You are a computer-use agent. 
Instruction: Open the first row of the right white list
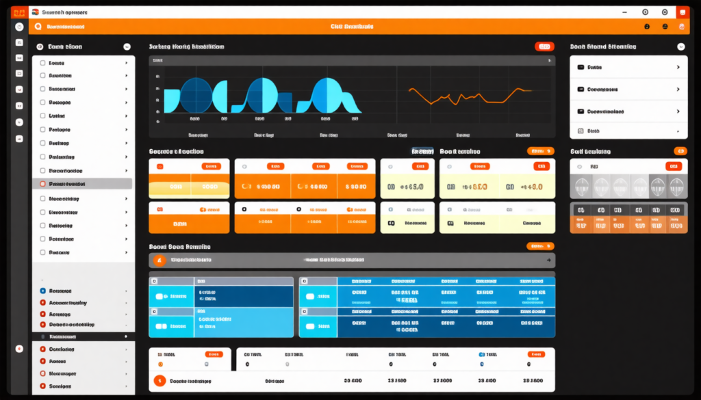tap(628, 67)
